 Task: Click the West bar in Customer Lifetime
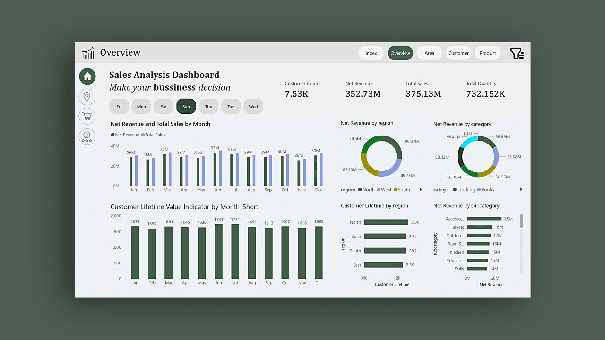click(x=385, y=237)
